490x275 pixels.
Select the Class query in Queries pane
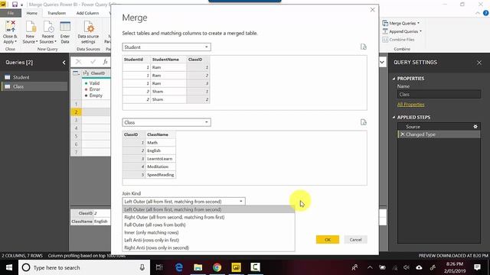point(34,86)
